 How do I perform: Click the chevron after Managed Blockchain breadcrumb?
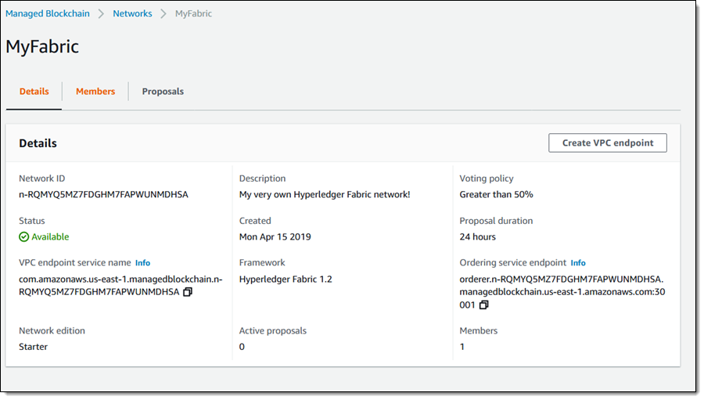pos(101,14)
